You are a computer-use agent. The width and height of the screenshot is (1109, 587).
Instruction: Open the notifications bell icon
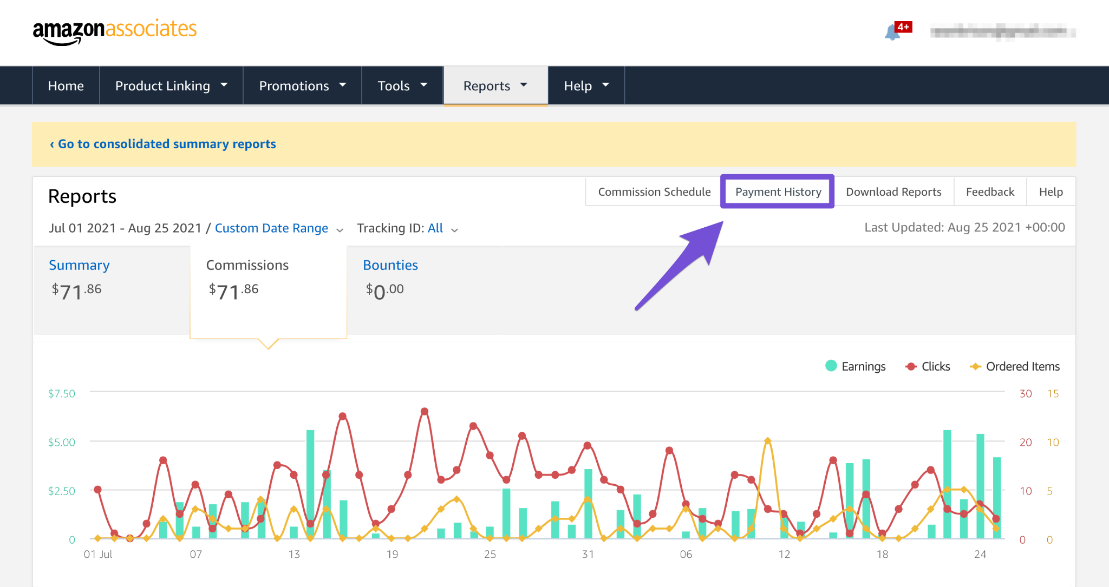(892, 33)
